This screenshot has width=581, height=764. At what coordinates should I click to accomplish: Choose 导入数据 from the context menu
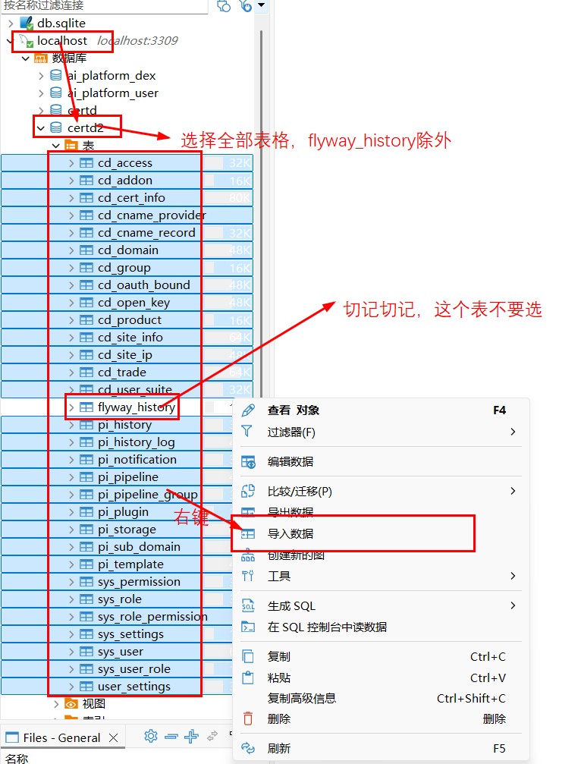coord(290,534)
